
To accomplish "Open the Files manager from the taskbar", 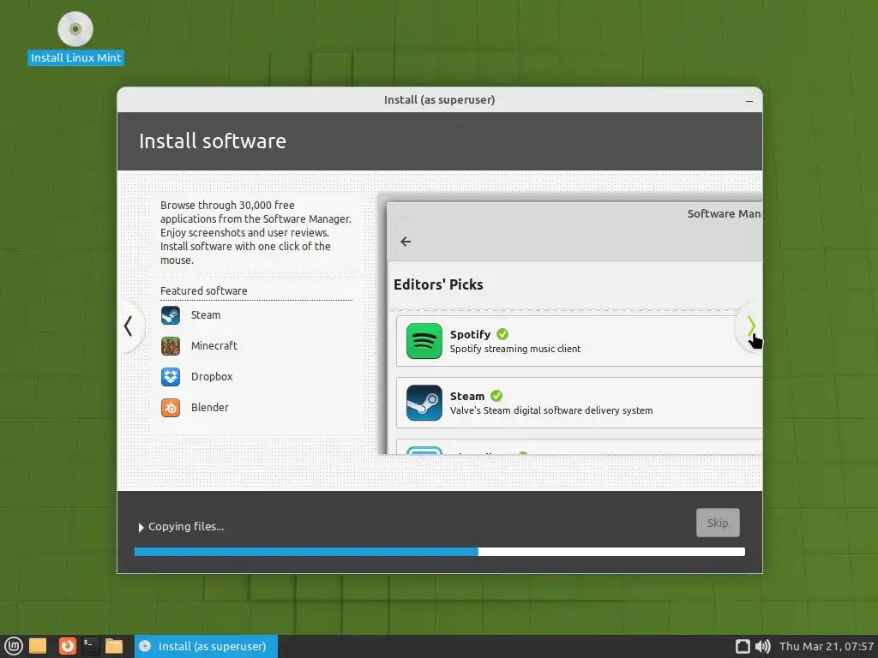I will click(x=114, y=646).
